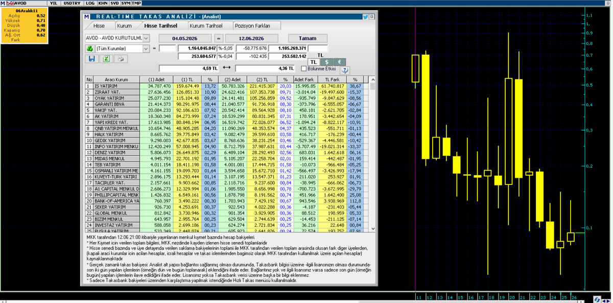Click the start date 04.05.2026 button
The height and width of the screenshot is (303, 613).
[185, 38]
